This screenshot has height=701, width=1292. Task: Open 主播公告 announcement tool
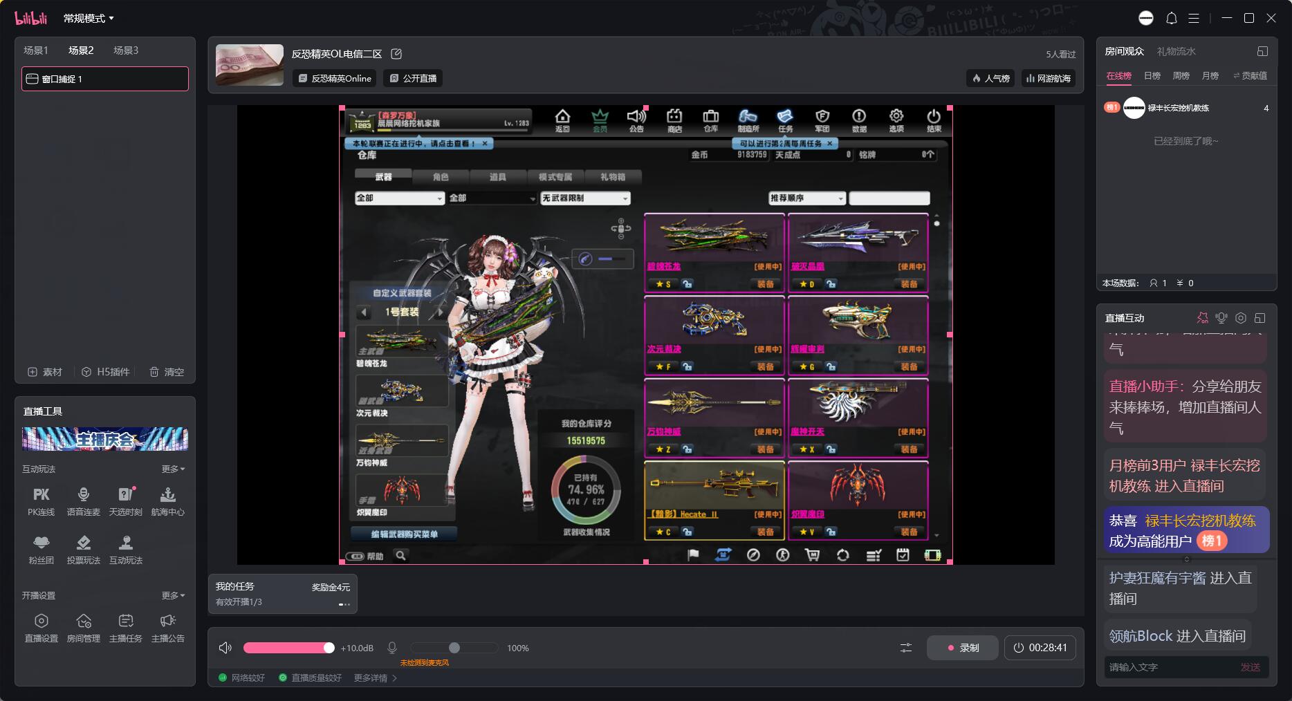tap(167, 628)
